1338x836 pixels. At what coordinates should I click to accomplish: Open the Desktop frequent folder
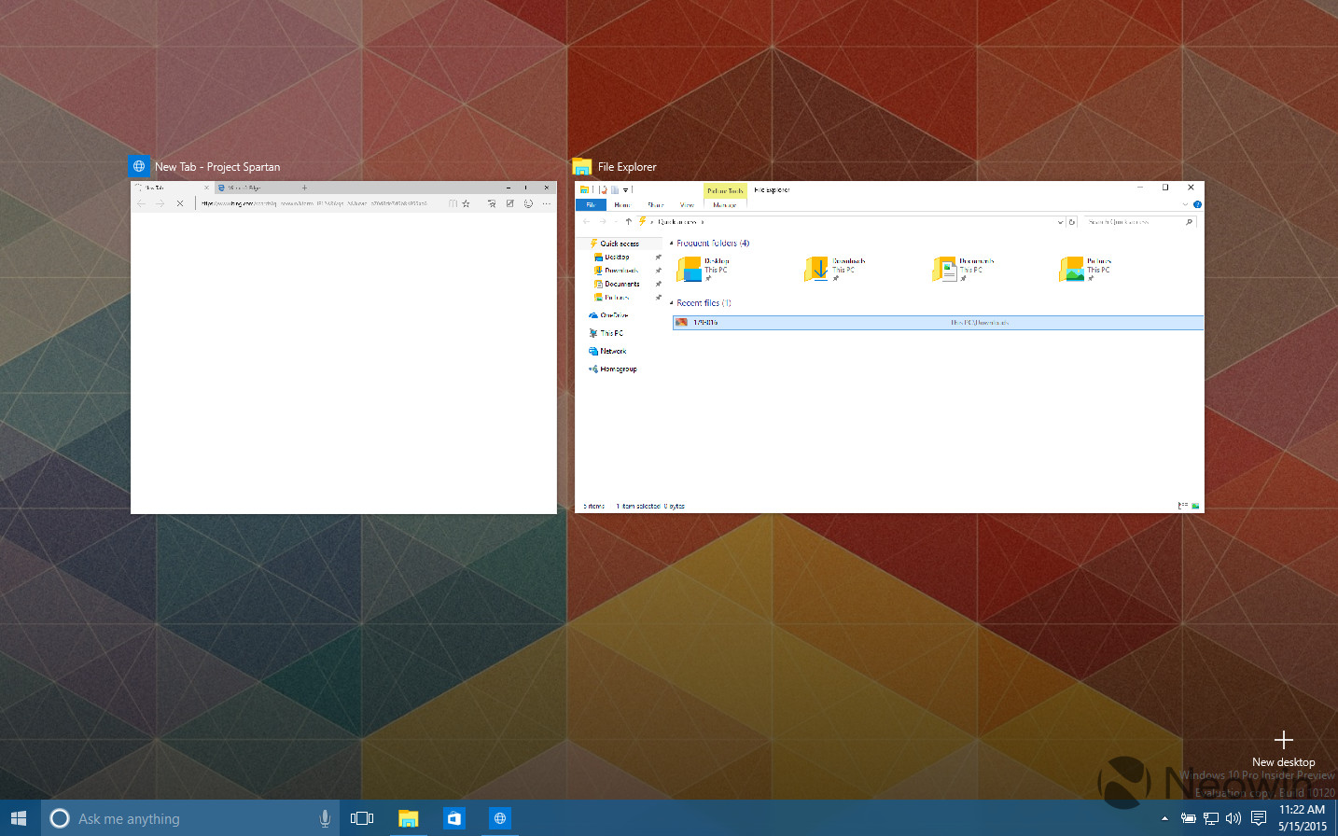pos(704,269)
